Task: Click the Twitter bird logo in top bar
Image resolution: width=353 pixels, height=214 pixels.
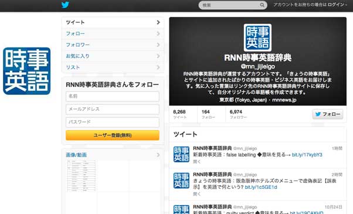Action: pos(65,5)
